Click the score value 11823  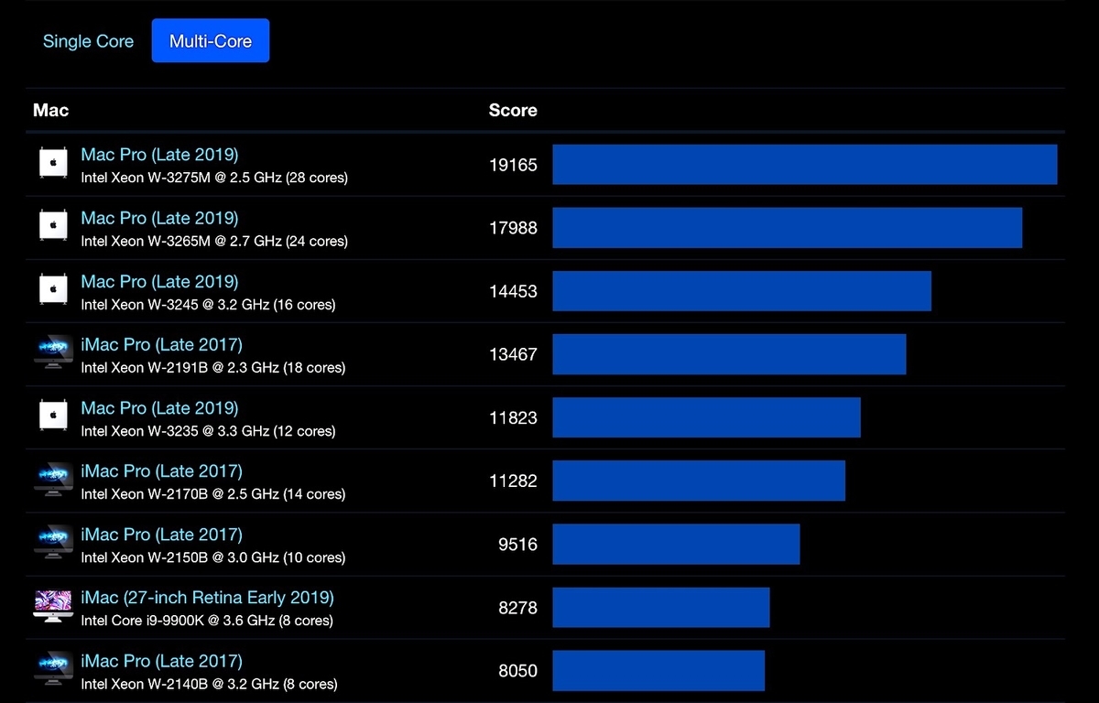(513, 418)
